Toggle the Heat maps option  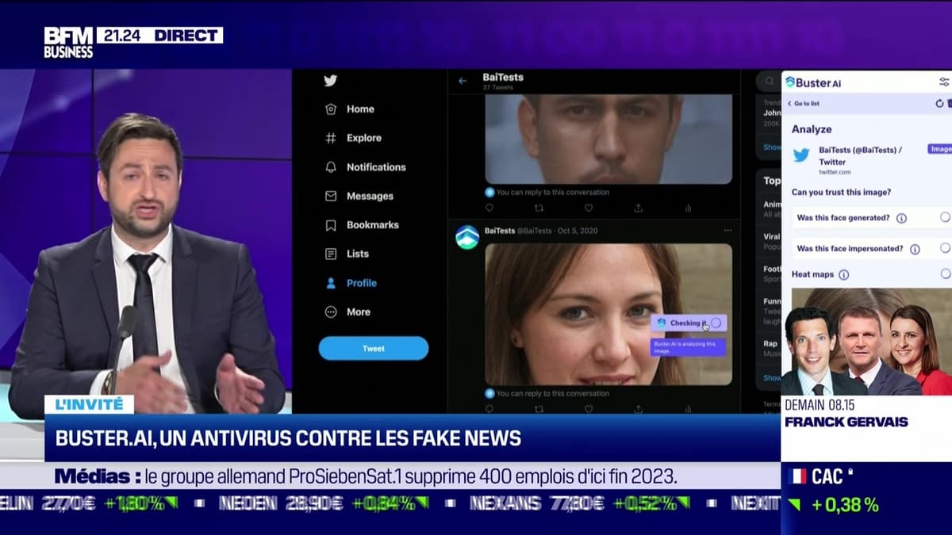point(945,273)
